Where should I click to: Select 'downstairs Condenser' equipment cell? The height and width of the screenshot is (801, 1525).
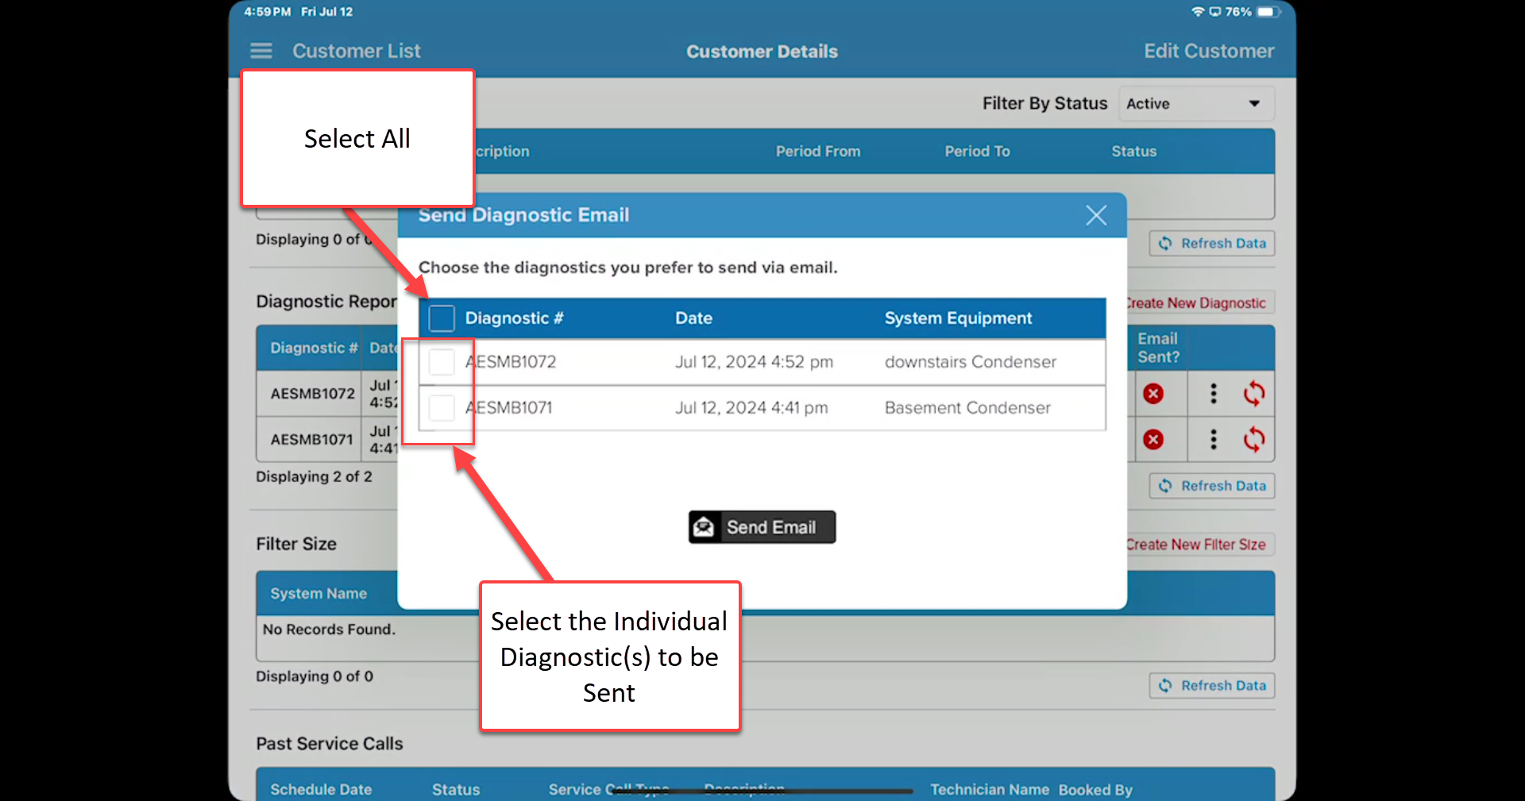click(x=971, y=362)
